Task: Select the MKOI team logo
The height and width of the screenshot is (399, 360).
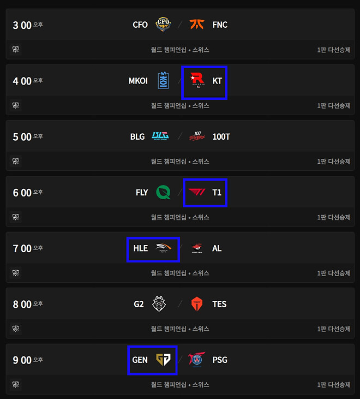Action: [x=163, y=81]
